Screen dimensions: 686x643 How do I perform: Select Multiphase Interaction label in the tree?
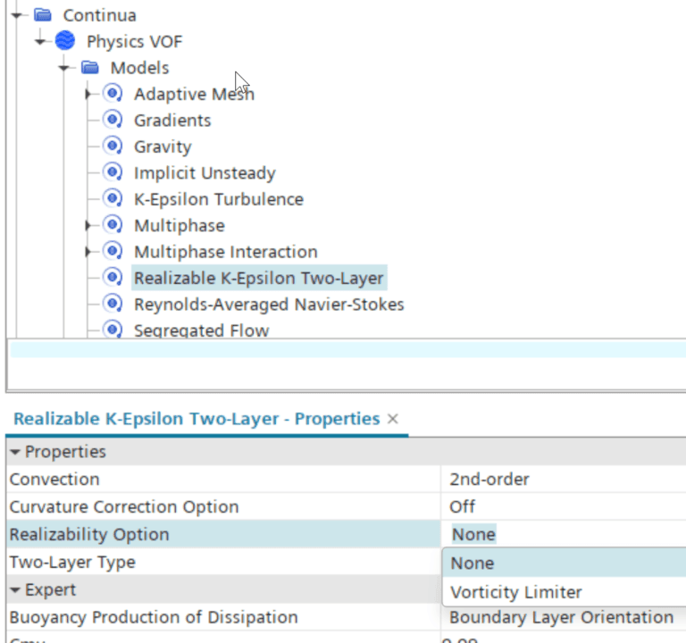[x=226, y=252]
